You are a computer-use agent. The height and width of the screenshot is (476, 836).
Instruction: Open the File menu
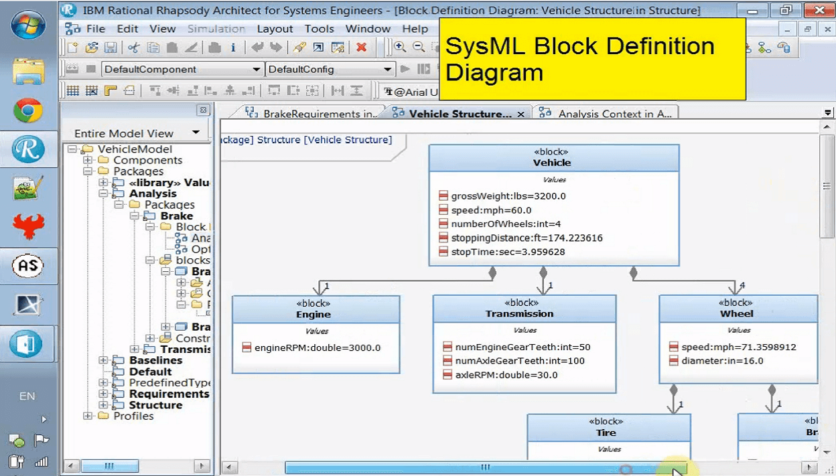pos(96,29)
